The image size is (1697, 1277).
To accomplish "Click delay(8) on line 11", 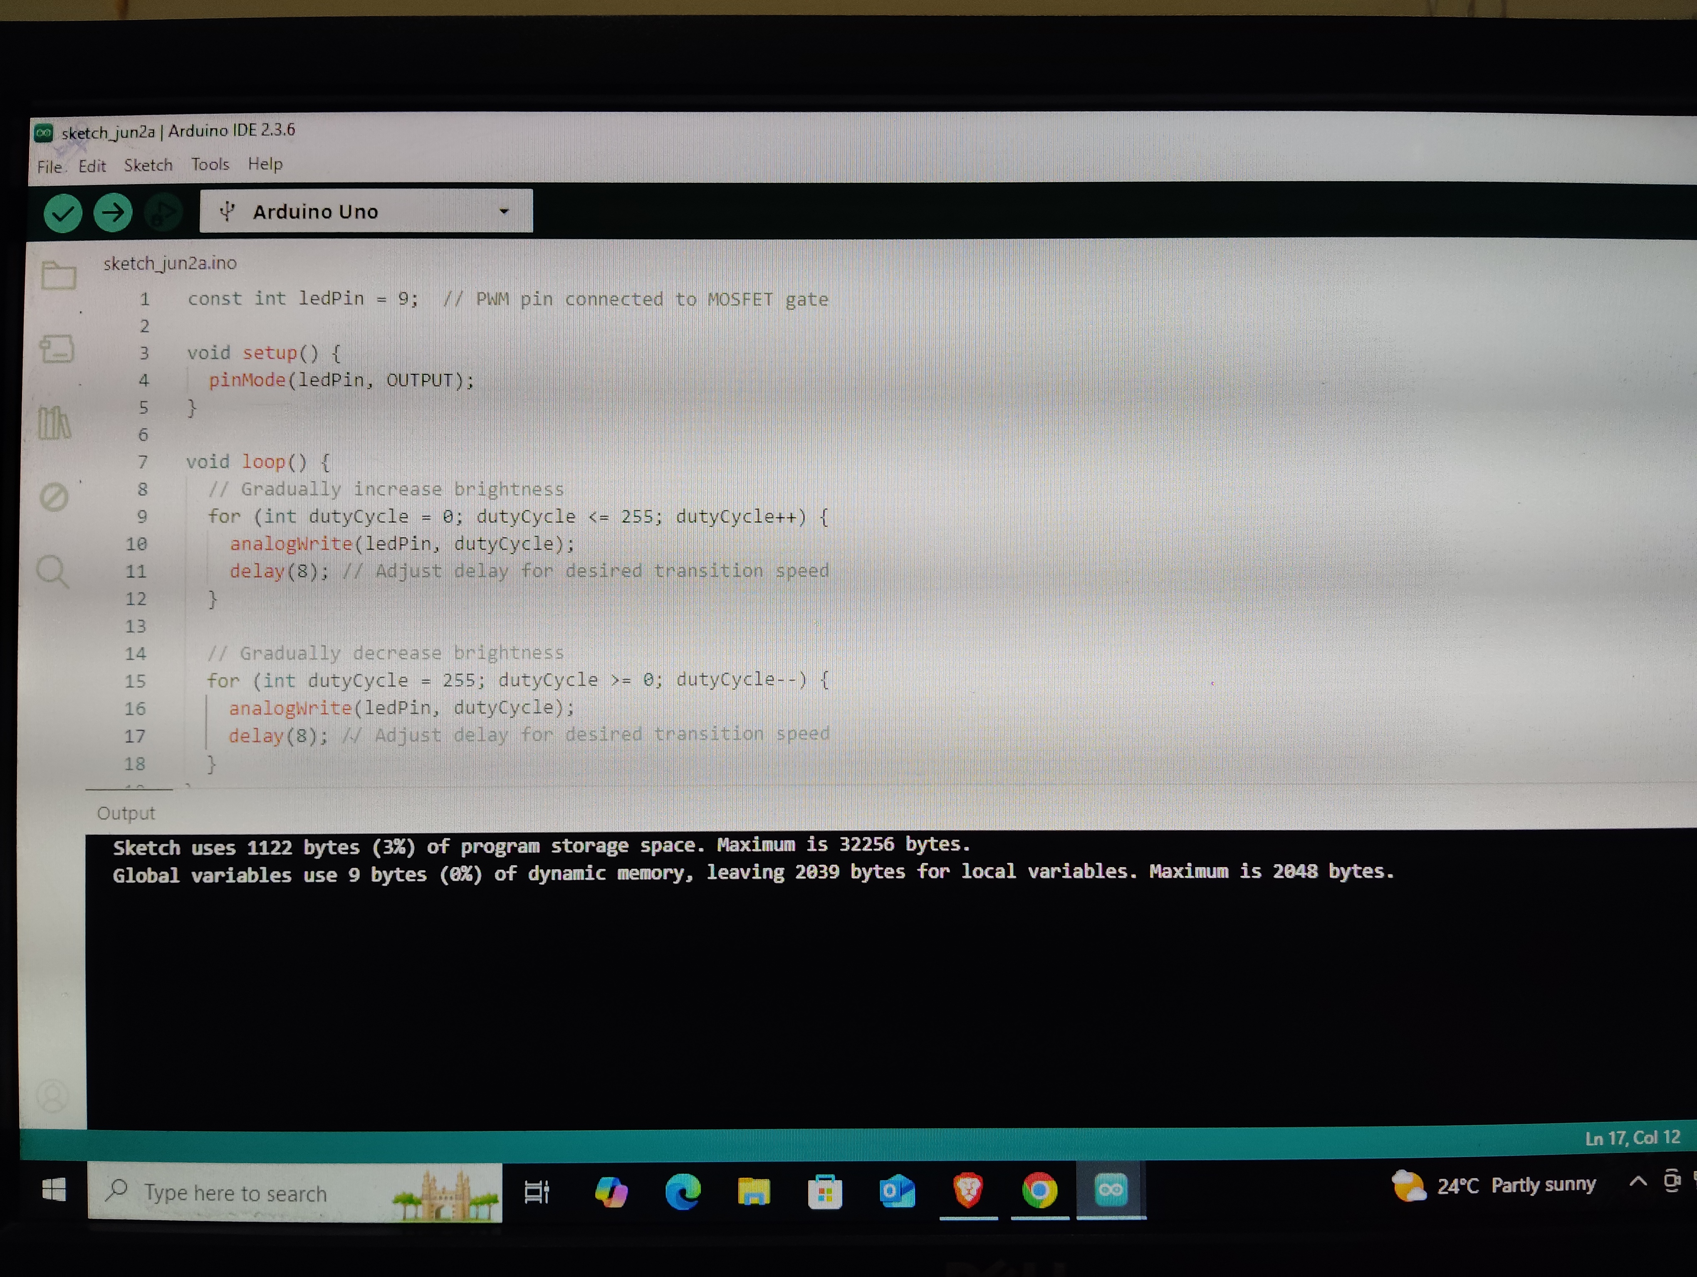I will 279,572.
